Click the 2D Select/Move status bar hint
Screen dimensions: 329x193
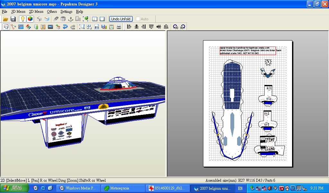click(x=53, y=180)
